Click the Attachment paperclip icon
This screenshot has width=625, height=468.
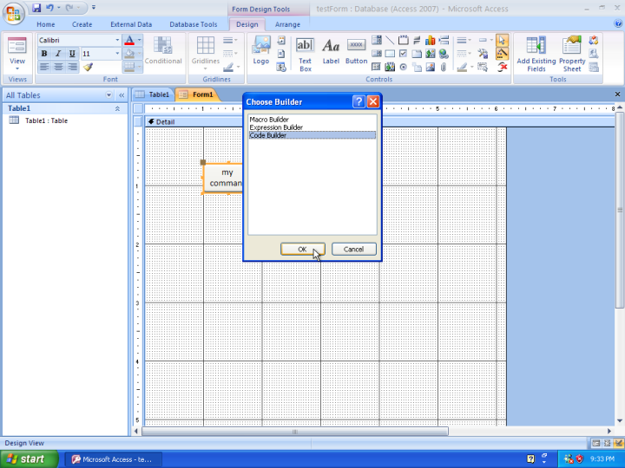click(x=444, y=67)
